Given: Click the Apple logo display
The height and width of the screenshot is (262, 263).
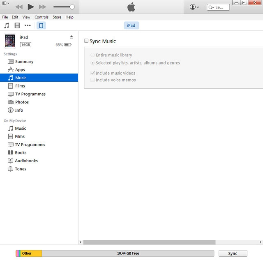Looking at the screenshot, I should pyautogui.click(x=131, y=7).
